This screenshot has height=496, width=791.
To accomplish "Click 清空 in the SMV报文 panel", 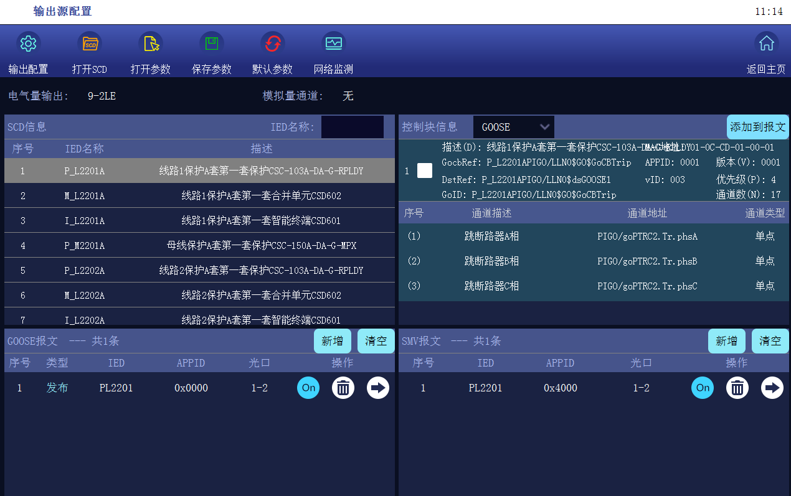I will tap(770, 341).
